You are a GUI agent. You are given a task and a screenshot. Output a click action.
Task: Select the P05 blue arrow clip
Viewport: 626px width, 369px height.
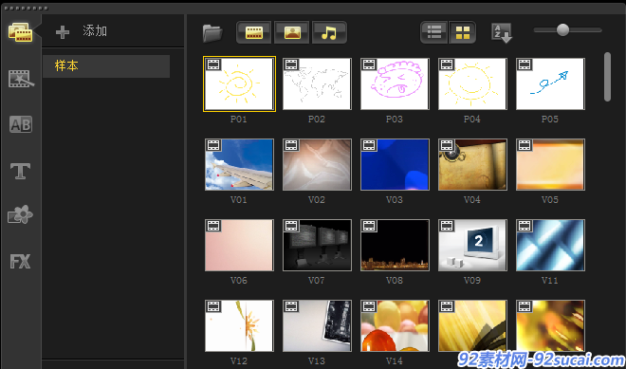(550, 83)
